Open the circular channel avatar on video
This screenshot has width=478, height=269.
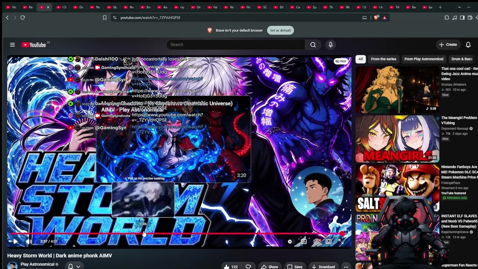click(317, 192)
